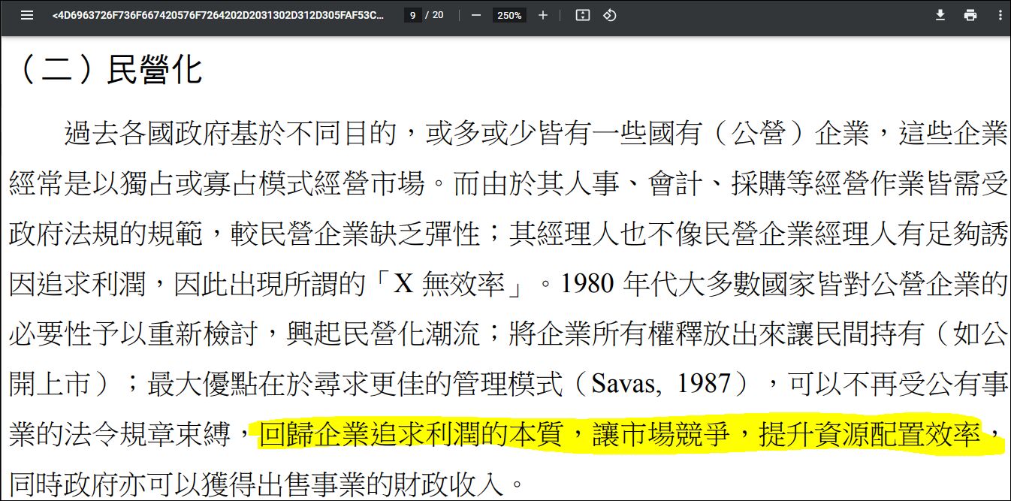This screenshot has height=501, width=1011.
Task: Open the sidebar hamburger menu
Action: (x=27, y=15)
